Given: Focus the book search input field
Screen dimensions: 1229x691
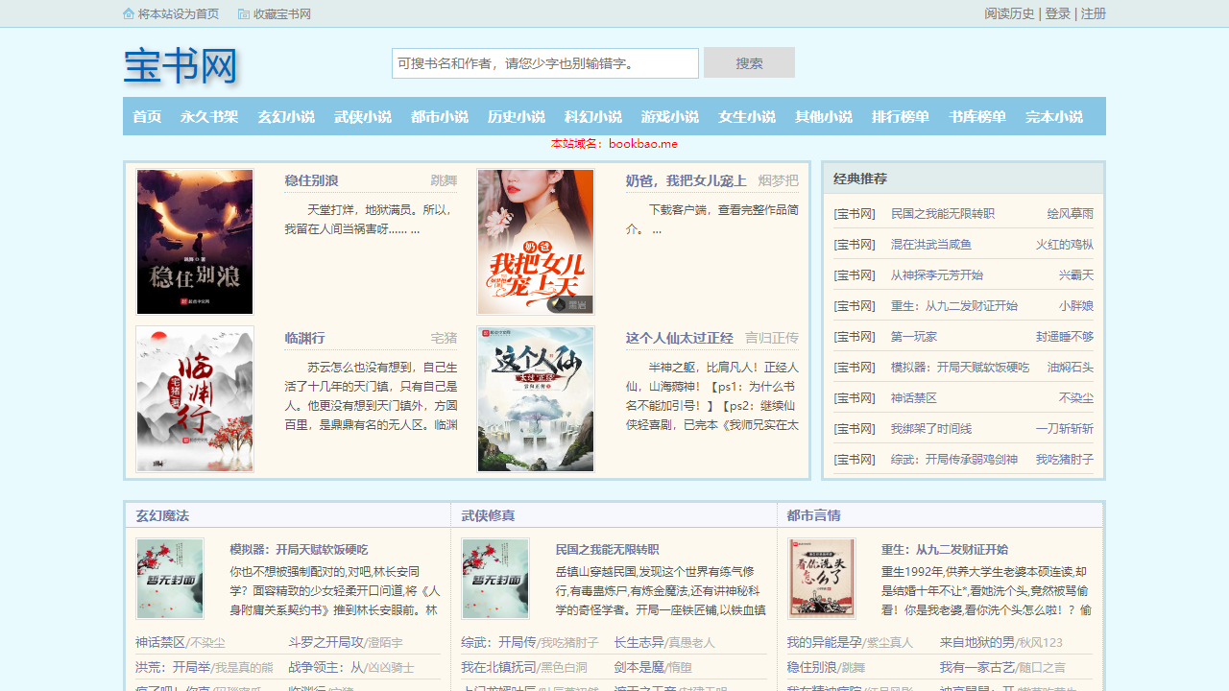Looking at the screenshot, I should click(545, 63).
